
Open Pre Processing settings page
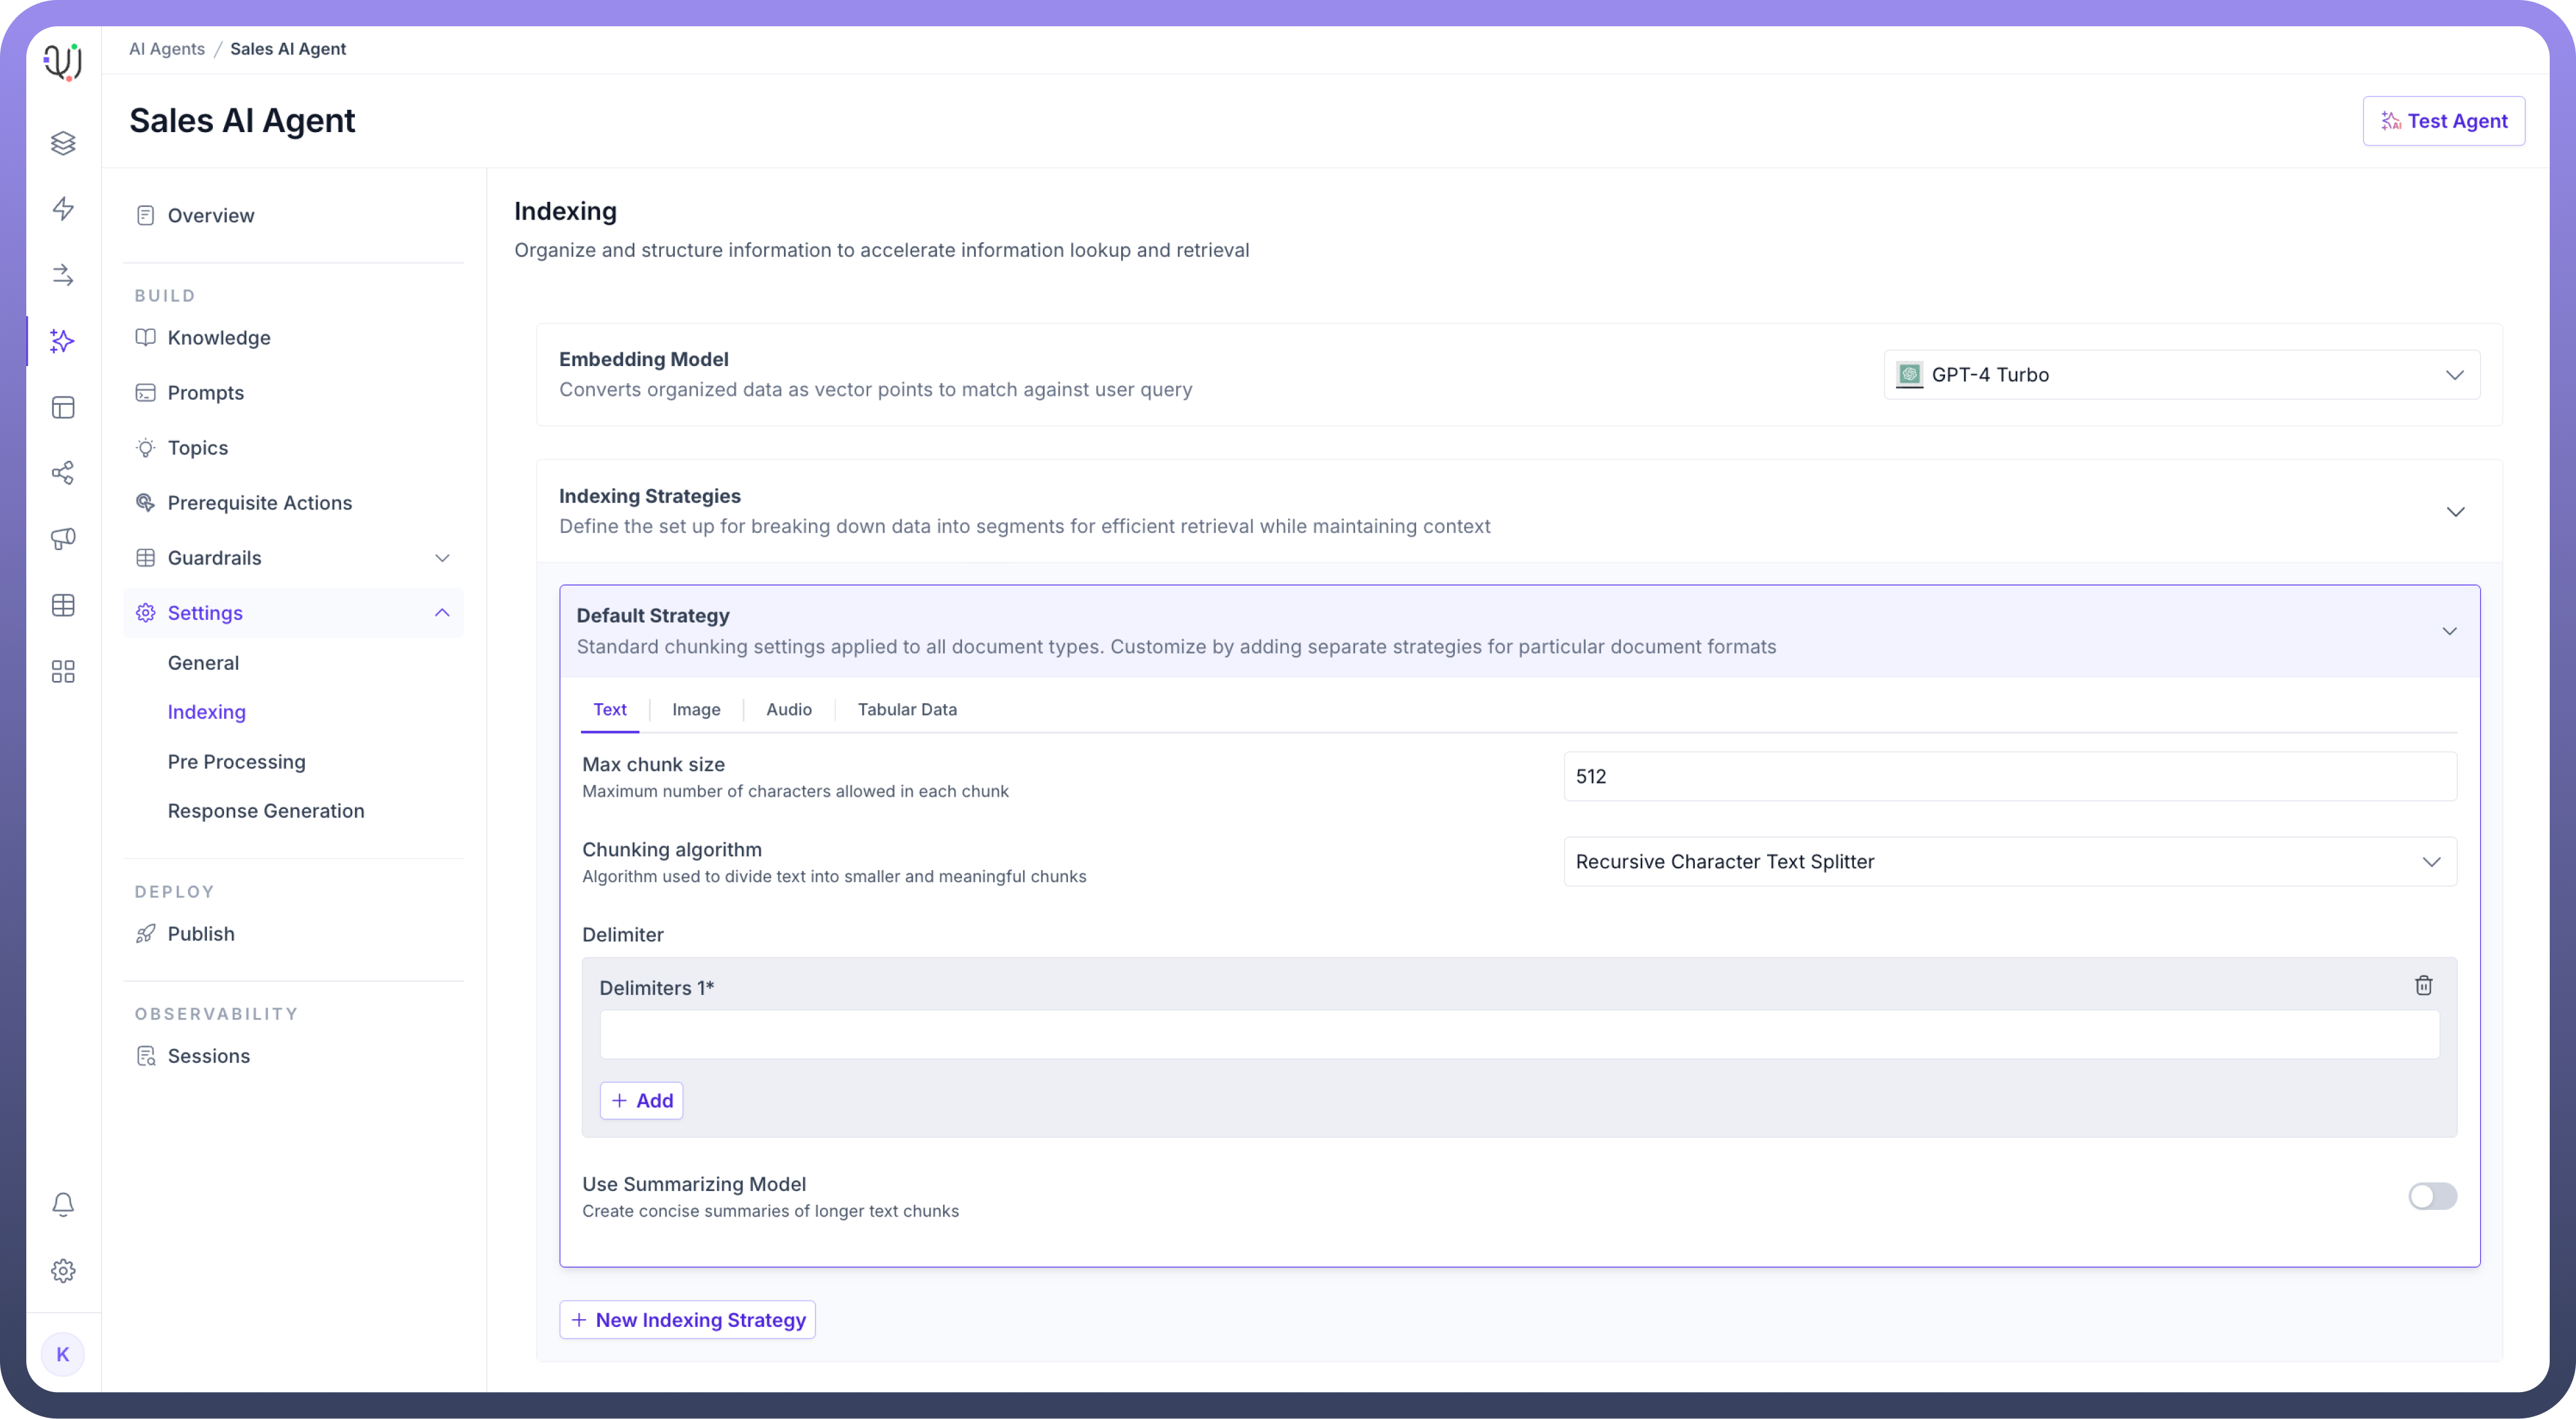[x=236, y=762]
